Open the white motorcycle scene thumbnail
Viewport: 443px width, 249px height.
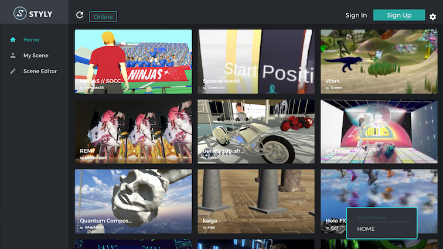255,131
